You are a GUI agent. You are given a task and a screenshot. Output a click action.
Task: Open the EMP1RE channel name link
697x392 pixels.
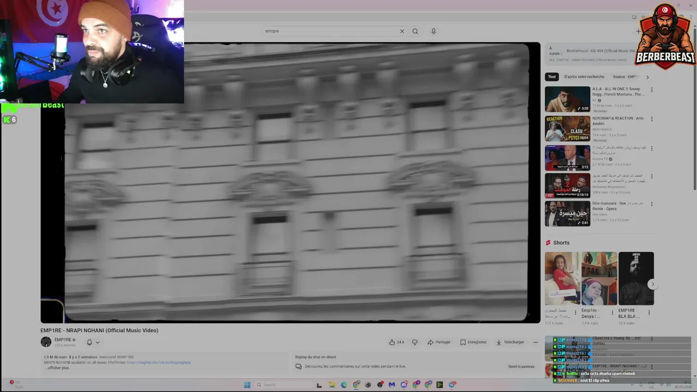[63, 340]
